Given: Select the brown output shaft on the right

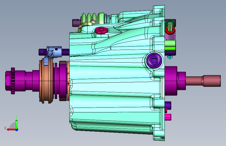Looking at the screenshot, I should point(203,81).
